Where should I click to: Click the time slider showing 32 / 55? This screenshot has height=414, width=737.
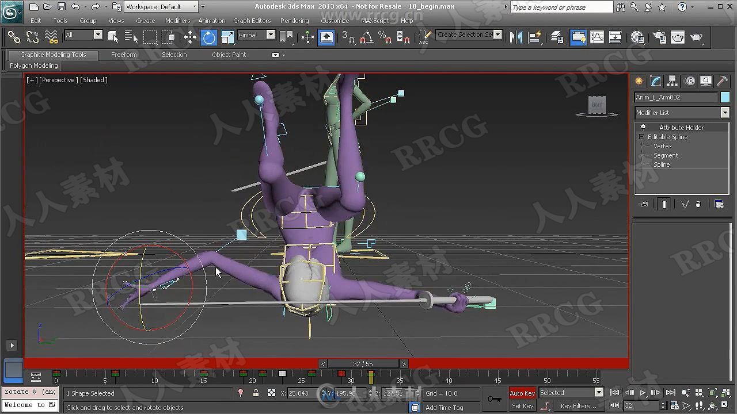(363, 364)
